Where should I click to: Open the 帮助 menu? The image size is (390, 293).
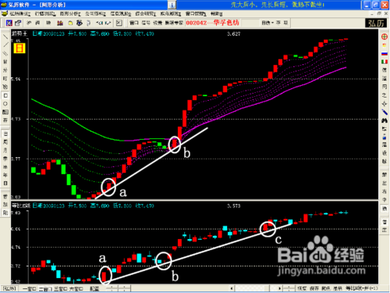[216, 13]
